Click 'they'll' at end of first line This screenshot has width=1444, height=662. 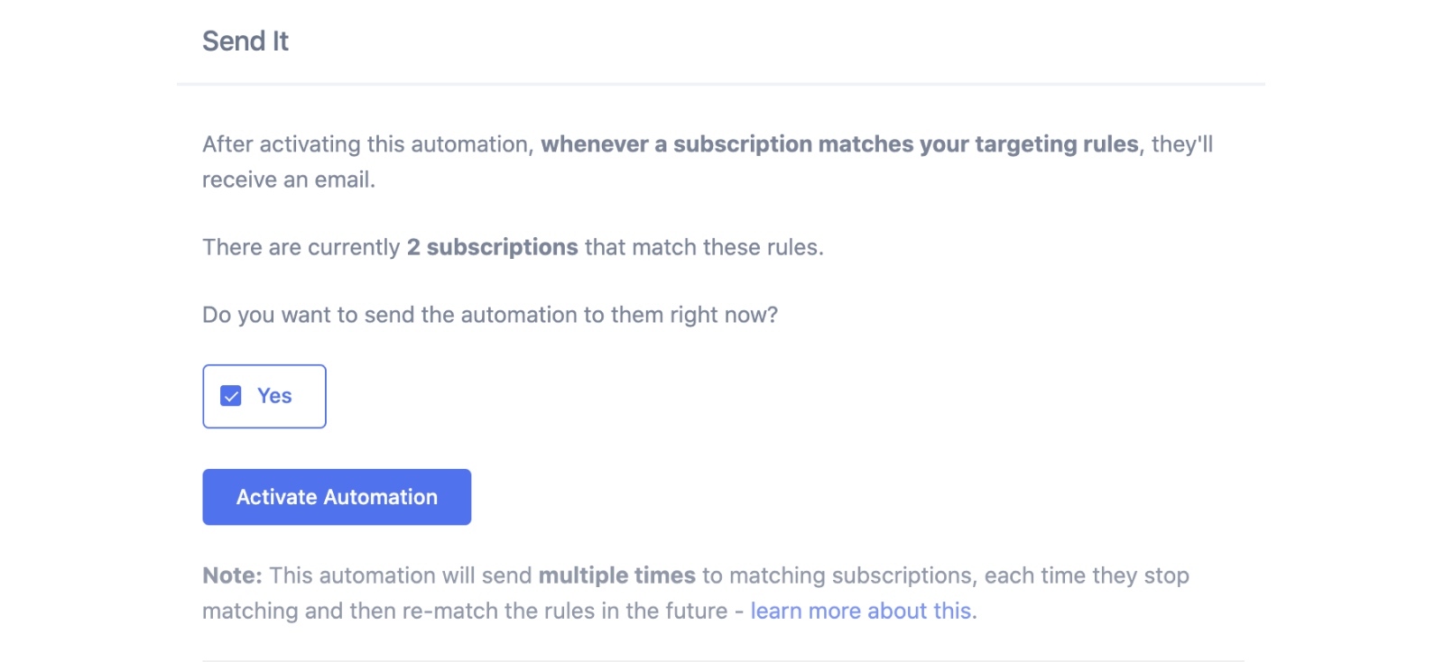pos(1182,144)
